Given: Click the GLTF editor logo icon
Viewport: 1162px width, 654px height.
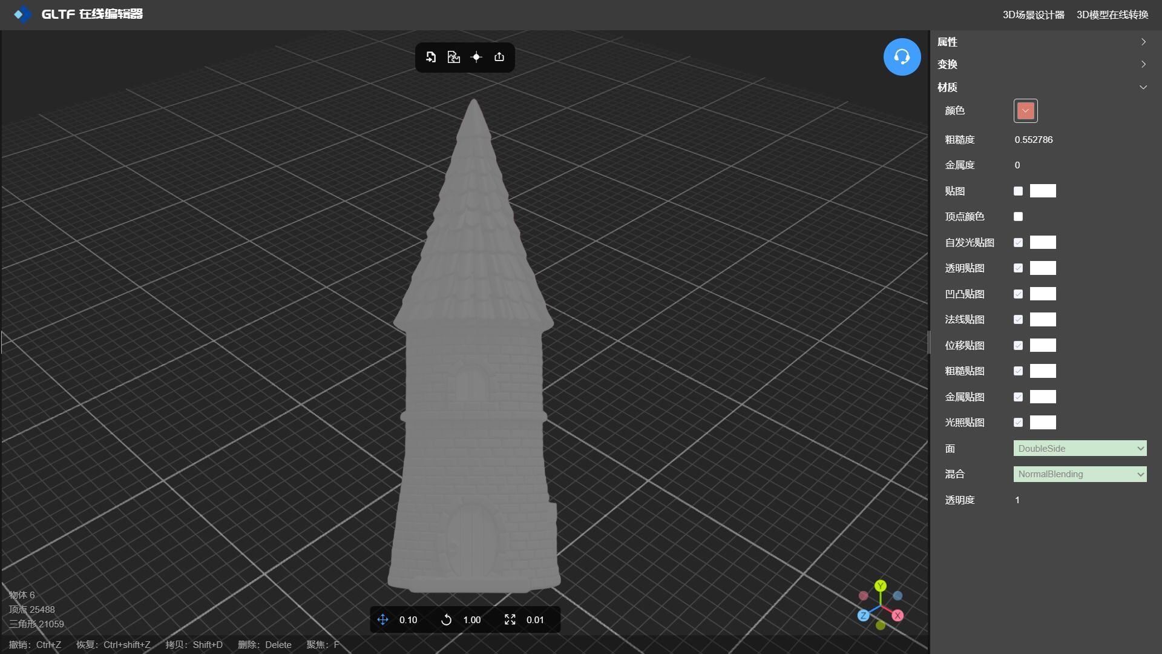Looking at the screenshot, I should tap(22, 14).
